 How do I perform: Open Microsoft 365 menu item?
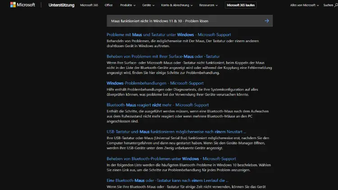89,5
